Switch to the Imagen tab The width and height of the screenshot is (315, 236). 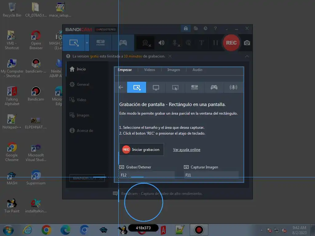click(x=173, y=70)
